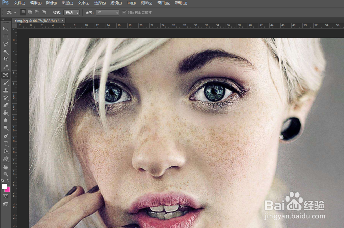Image resolution: width=344 pixels, height=228 pixels.
Task: Select the Move tool
Action: [x=6, y=29]
